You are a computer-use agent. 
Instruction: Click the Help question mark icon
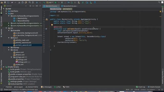coord(95,2)
